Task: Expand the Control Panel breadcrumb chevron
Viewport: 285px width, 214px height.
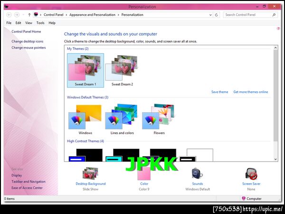Action: point(66,15)
